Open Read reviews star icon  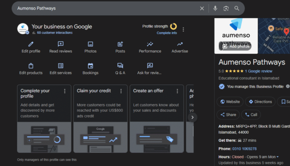[60, 44]
